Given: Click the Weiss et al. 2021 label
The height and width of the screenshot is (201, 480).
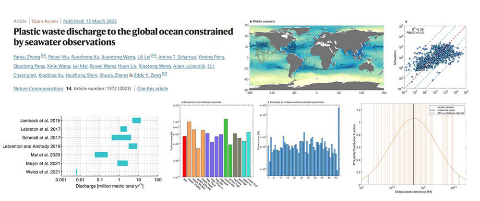Looking at the screenshot, I should pyautogui.click(x=44, y=172).
